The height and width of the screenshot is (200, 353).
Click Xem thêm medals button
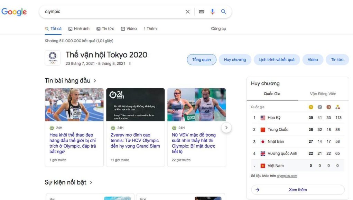pyautogui.click(x=298, y=190)
